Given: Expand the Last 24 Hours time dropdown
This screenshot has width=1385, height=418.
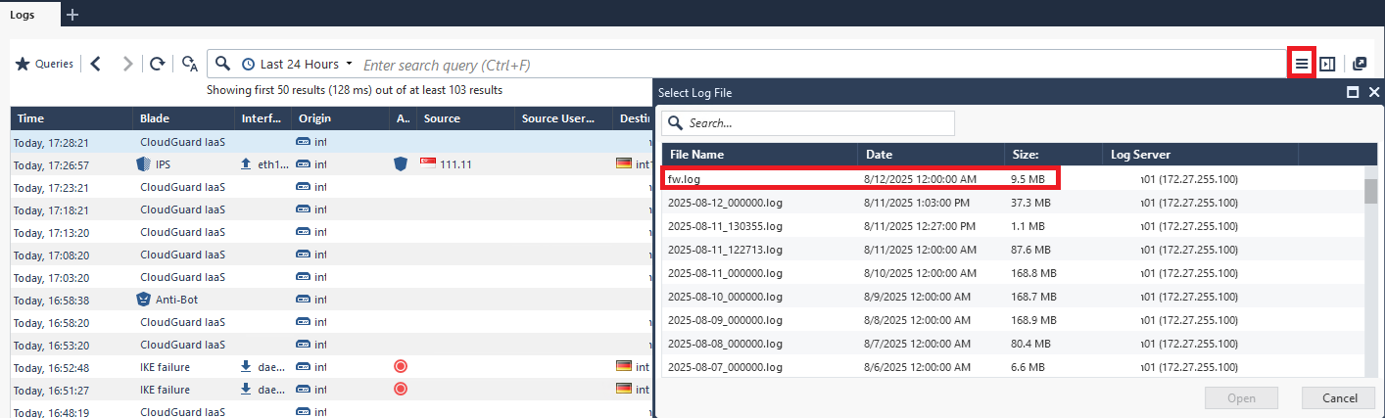Looking at the screenshot, I should [350, 64].
